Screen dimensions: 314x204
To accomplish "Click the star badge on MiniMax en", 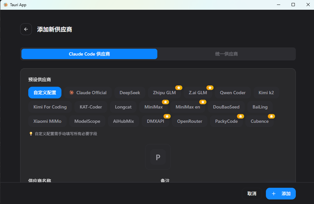I will pyautogui.click(x=203, y=102).
